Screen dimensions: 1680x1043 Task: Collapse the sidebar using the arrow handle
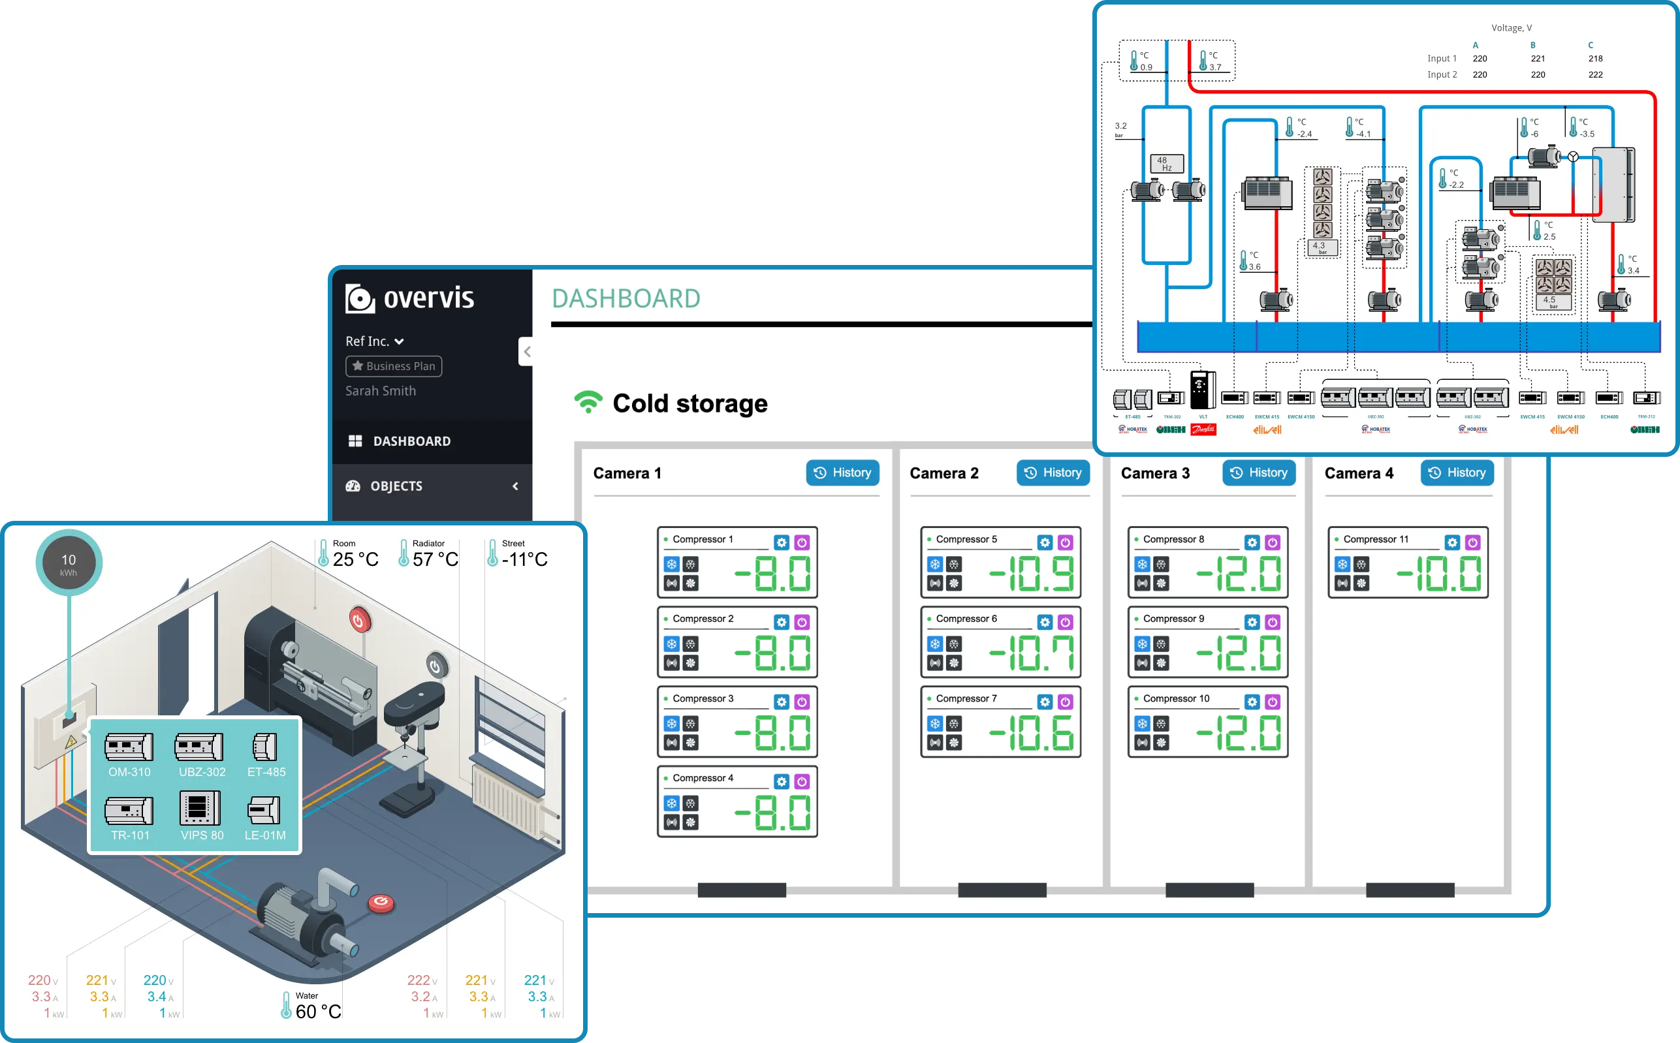click(x=526, y=352)
